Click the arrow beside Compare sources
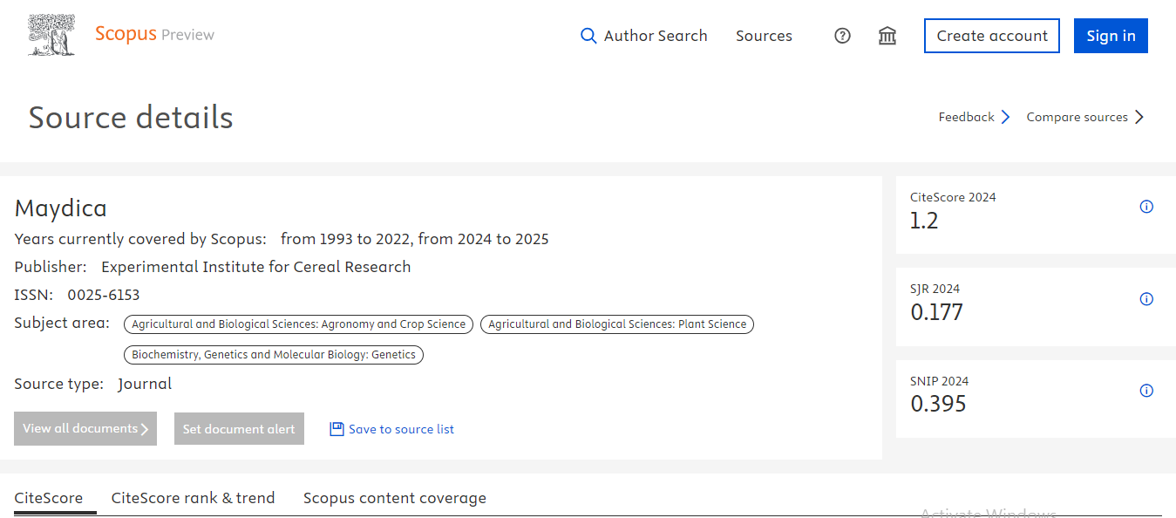Image resolution: width=1176 pixels, height=518 pixels. coord(1139,117)
